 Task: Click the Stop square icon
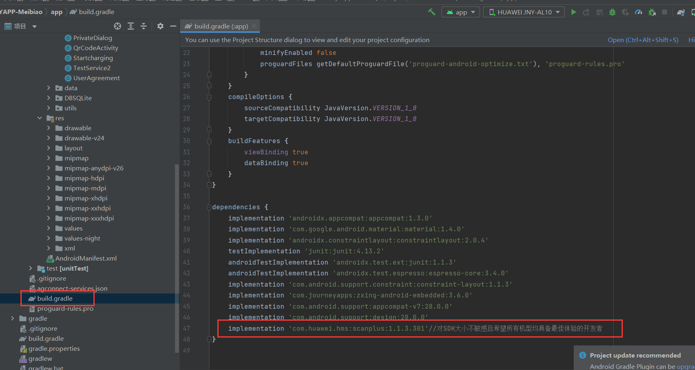pyautogui.click(x=665, y=12)
